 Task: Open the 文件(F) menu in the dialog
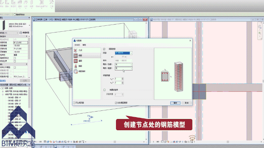77,45
